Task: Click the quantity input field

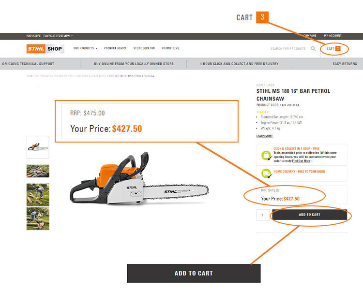Action: click(x=263, y=215)
